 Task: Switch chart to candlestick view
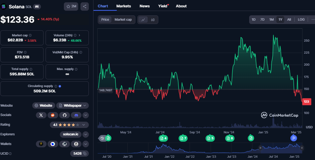click(x=153, y=20)
